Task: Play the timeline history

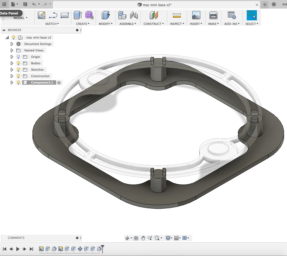Action: click(x=18, y=249)
